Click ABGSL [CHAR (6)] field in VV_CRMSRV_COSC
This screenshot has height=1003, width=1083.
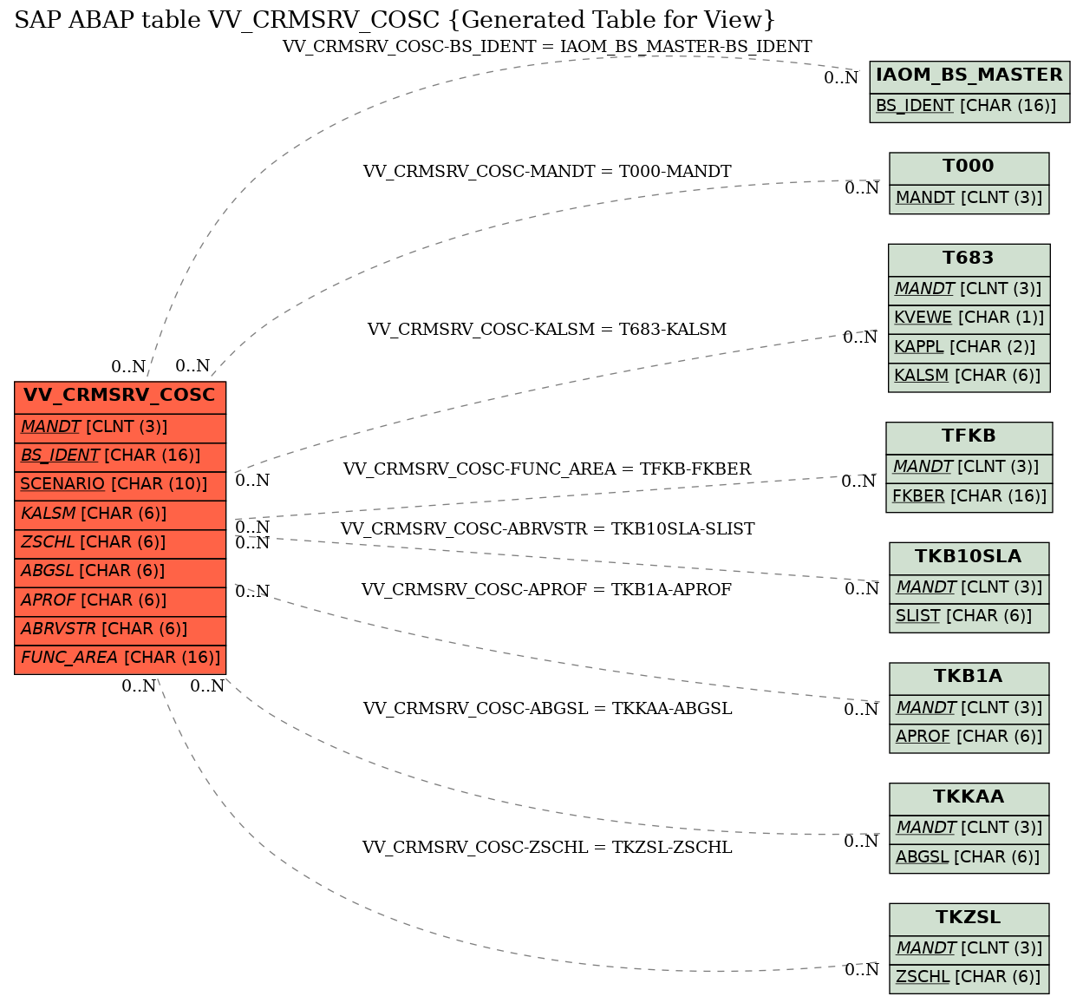tap(121, 573)
